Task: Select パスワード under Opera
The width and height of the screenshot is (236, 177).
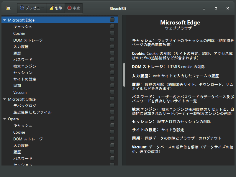Action: pyautogui.click(x=60, y=158)
